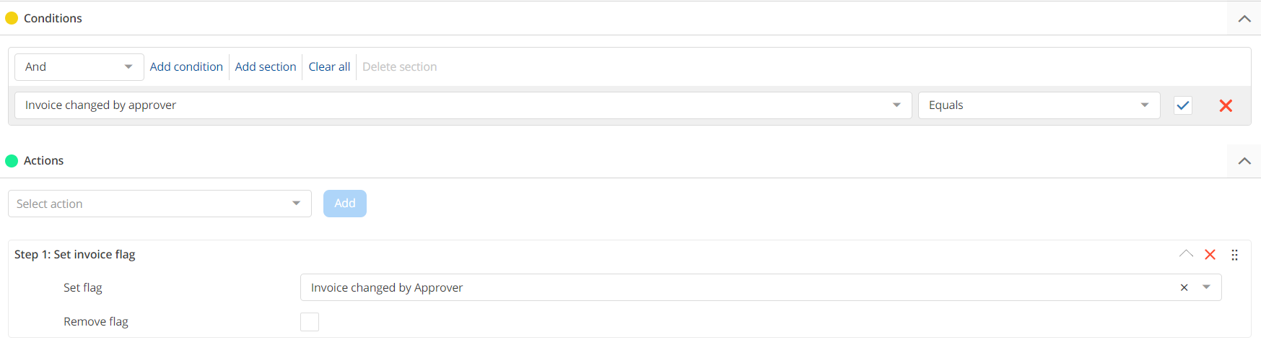
Task: Open the Invoice changed by approver condition dropdown
Action: click(463, 105)
